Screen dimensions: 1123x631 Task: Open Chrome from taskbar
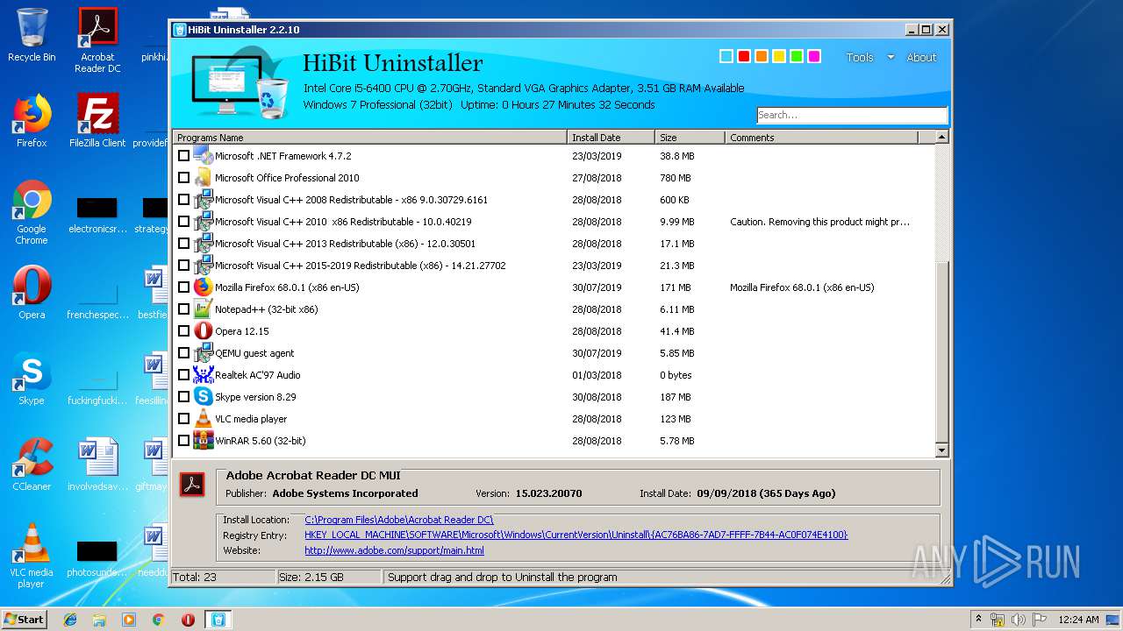158,620
